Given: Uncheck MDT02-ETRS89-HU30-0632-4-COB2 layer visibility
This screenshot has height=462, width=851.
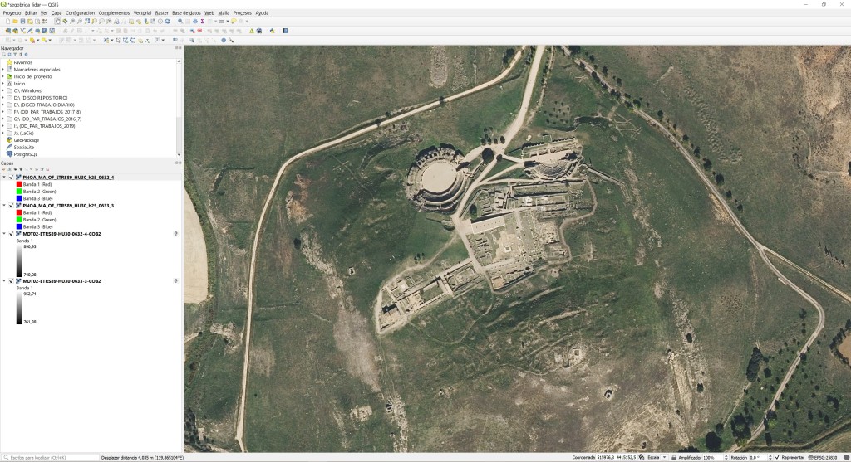Looking at the screenshot, I should [11, 234].
